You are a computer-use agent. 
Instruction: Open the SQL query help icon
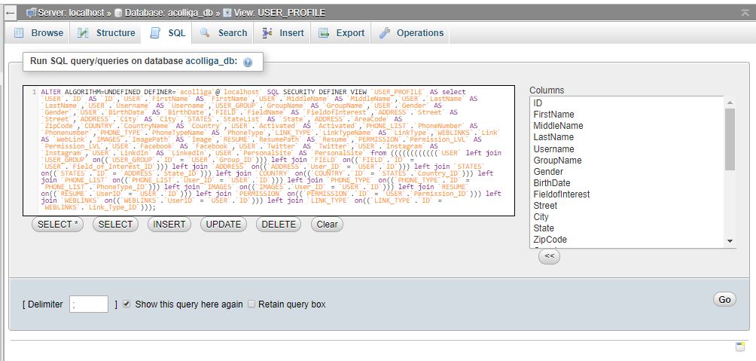click(248, 63)
